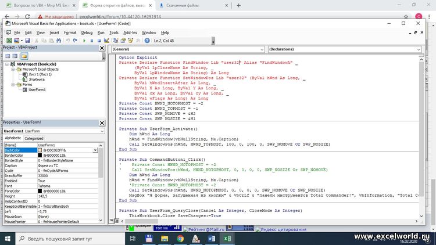Switch to the Categorized properties tab

click(34, 138)
